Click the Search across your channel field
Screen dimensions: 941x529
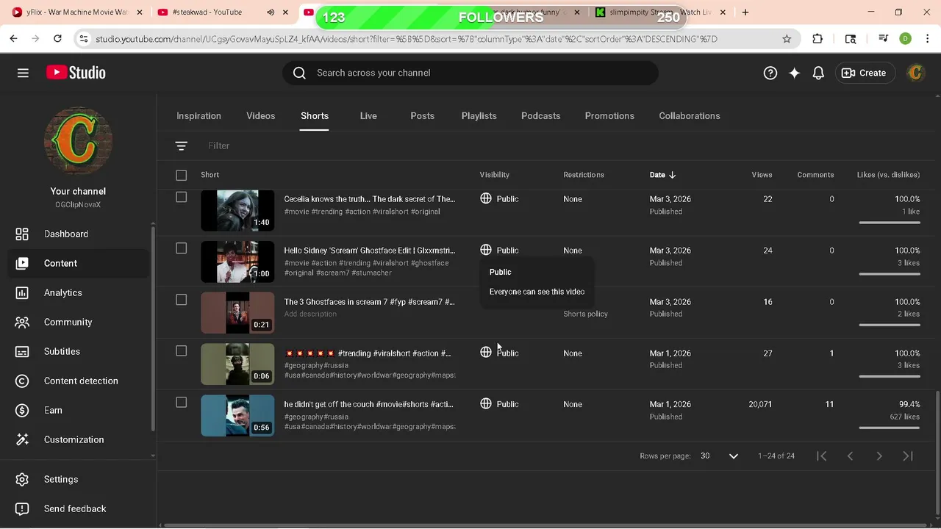(470, 73)
